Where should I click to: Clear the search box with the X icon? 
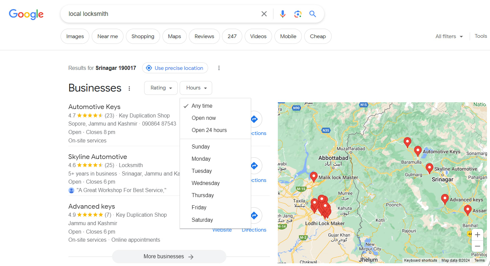point(264,14)
